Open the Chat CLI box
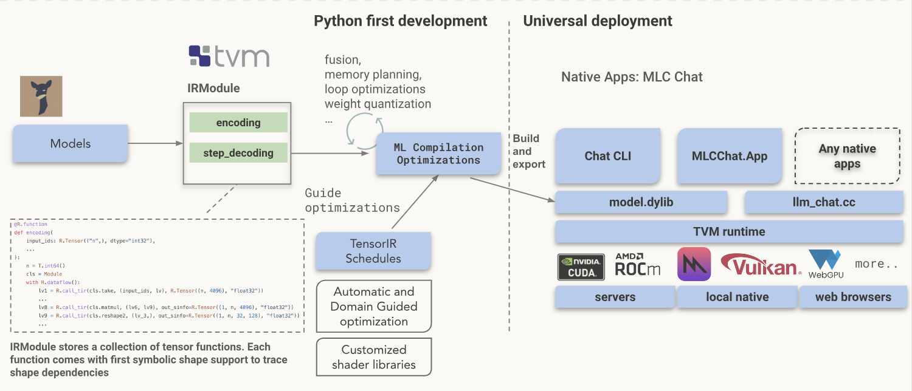912x391 pixels. 607,156
